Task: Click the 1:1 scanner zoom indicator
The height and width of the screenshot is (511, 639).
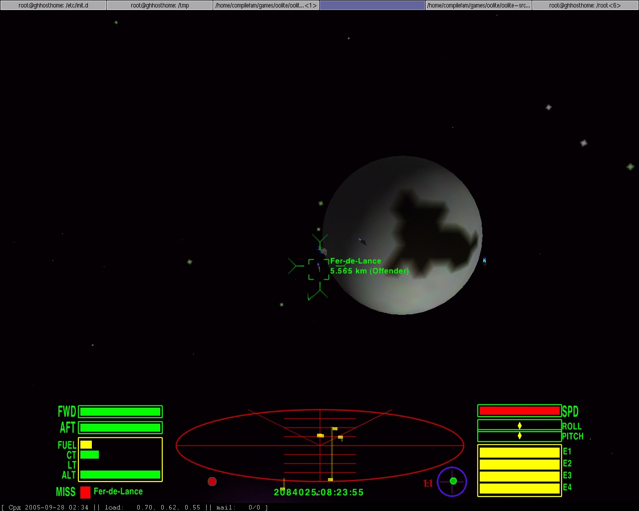Action: (428, 484)
